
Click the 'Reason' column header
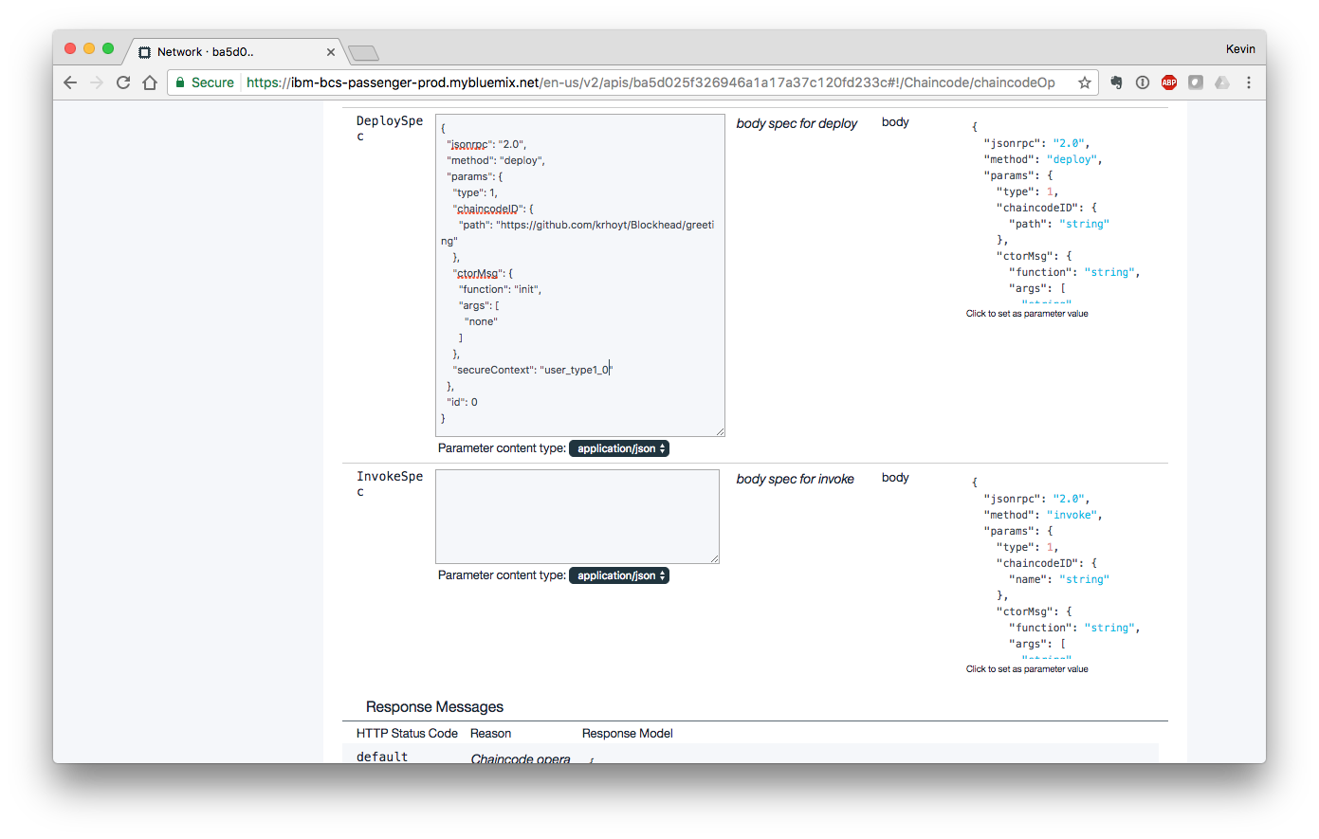coord(490,734)
